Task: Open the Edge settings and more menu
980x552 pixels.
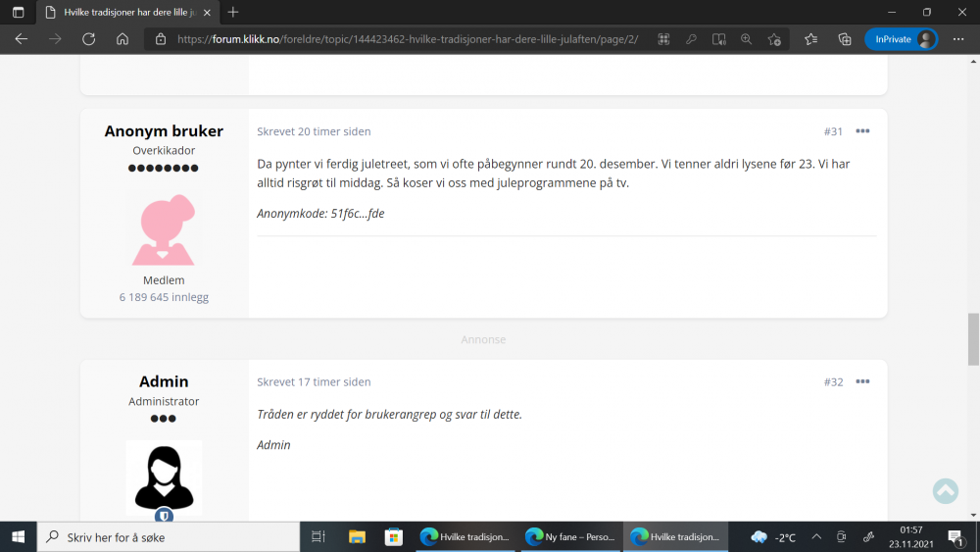Action: 958,39
